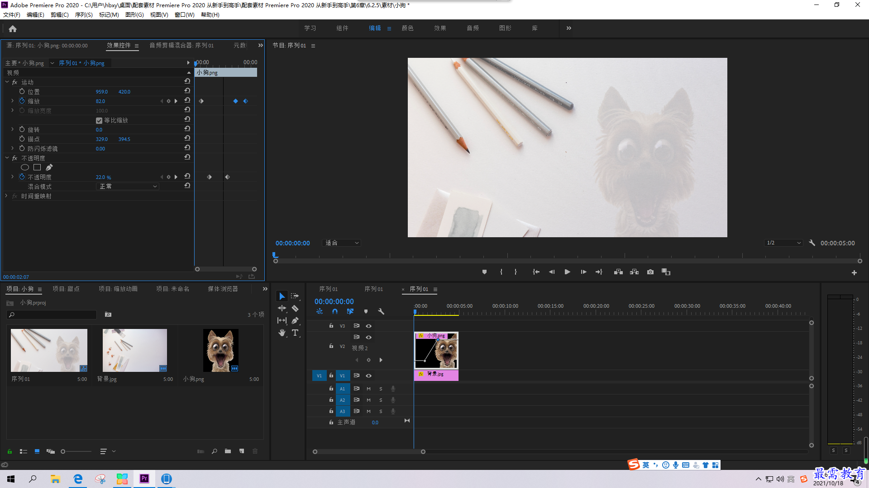Solo audio track A2
The height and width of the screenshot is (488, 869).
(x=381, y=400)
